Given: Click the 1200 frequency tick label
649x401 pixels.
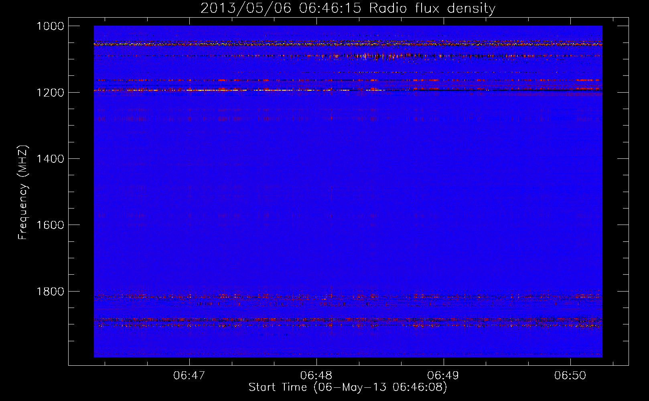Looking at the screenshot, I should coord(50,93).
